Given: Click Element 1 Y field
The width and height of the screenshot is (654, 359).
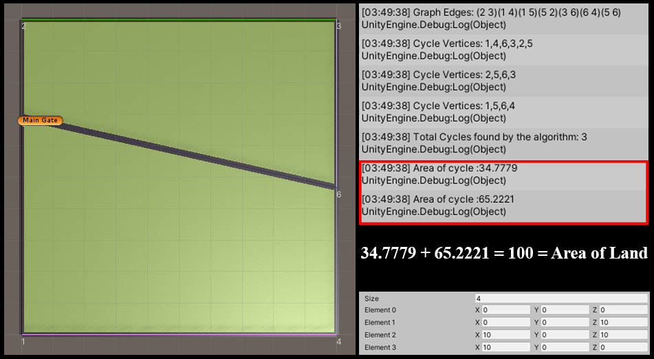Looking at the screenshot, I should [x=565, y=323].
